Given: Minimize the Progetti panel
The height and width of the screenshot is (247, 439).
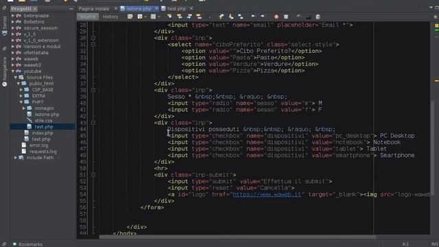Looking at the screenshot, I should point(71,9).
